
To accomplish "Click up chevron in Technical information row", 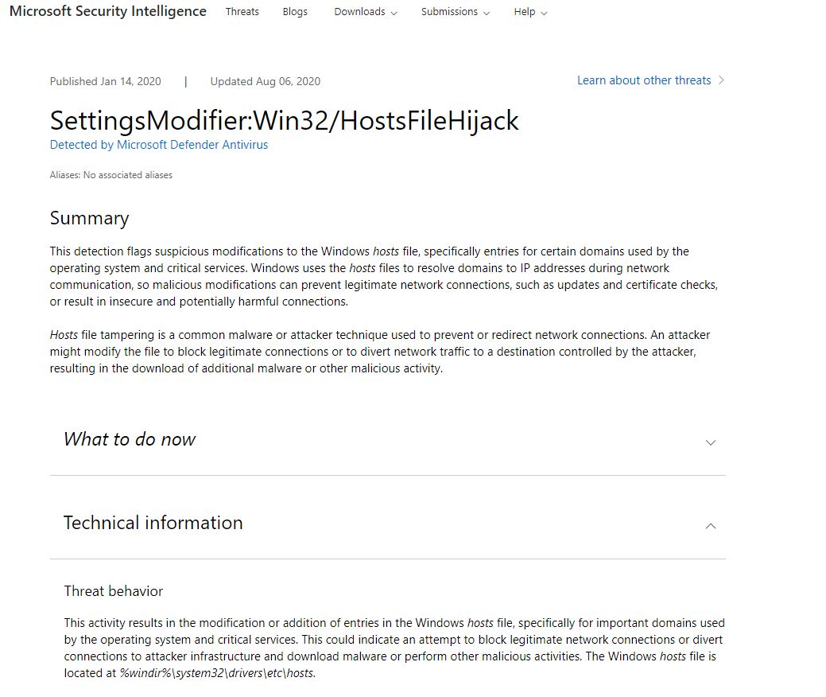I will tap(711, 526).
